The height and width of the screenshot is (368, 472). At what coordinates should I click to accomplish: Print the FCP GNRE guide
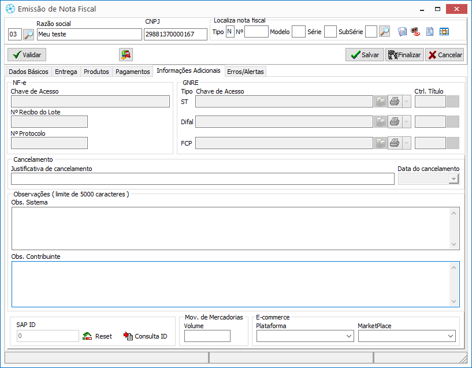(x=395, y=143)
